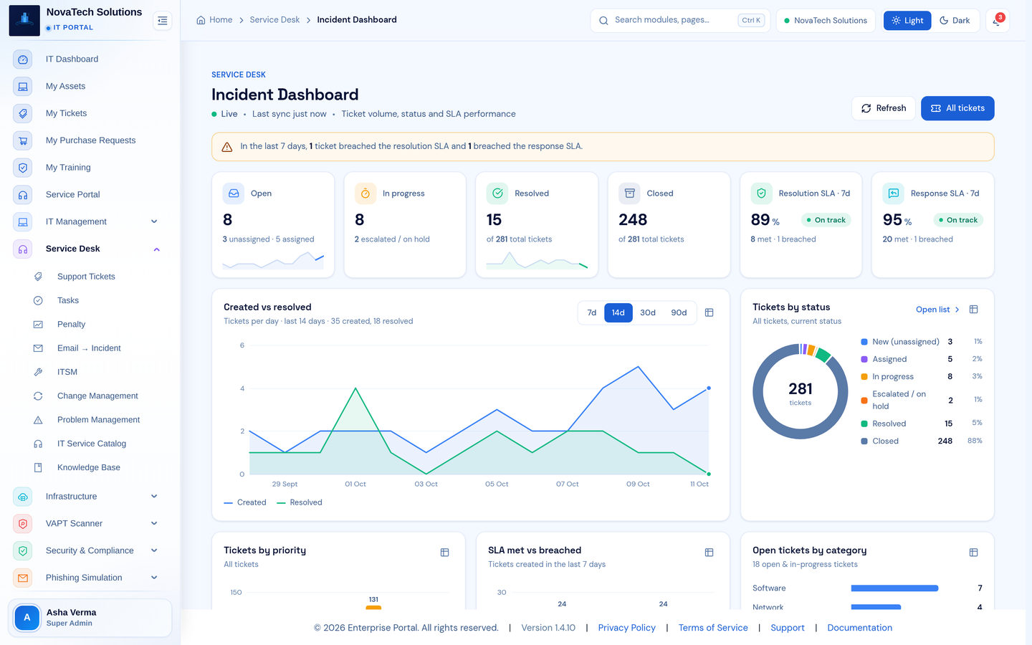
Task: Select the 30d chart range
Action: [648, 313]
